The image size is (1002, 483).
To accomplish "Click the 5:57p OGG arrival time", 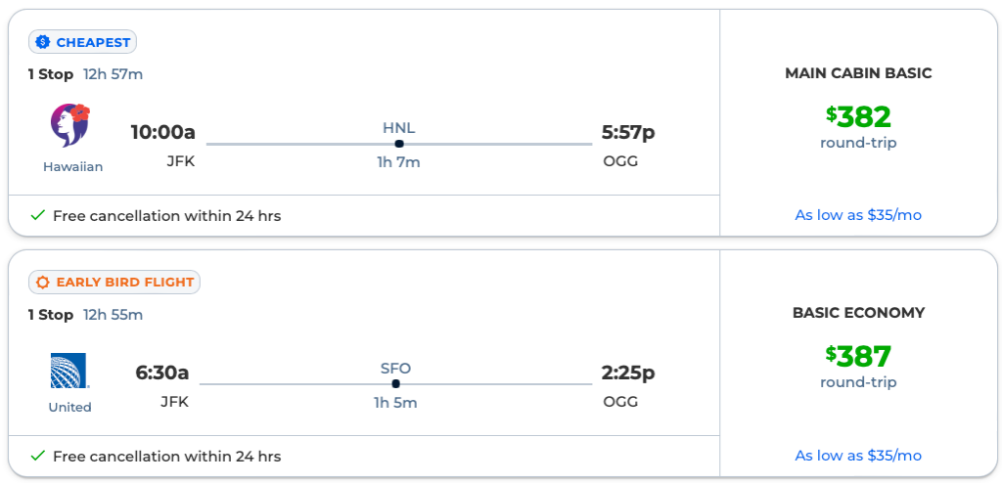I will click(628, 132).
